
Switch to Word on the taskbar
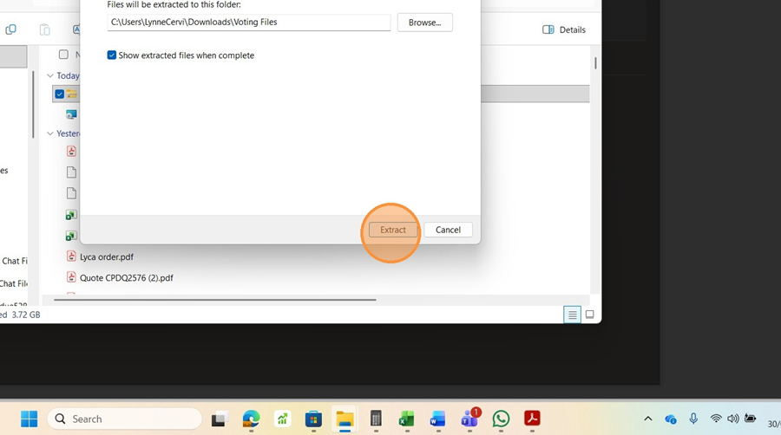pos(438,419)
